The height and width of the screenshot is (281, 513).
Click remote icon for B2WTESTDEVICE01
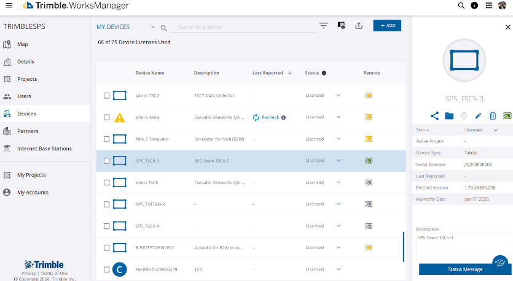(x=369, y=248)
